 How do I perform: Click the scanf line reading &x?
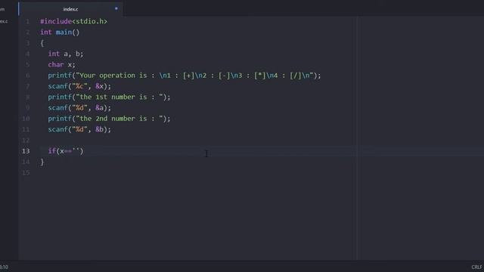(x=79, y=86)
